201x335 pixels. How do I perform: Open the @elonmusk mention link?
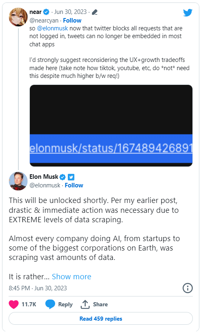(x=53, y=28)
